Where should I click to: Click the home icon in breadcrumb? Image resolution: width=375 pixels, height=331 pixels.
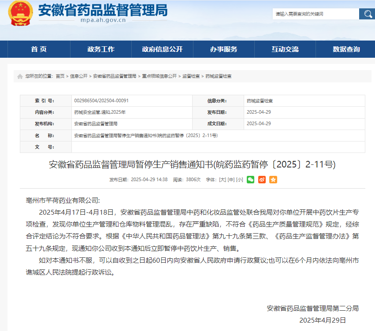(x=20, y=76)
